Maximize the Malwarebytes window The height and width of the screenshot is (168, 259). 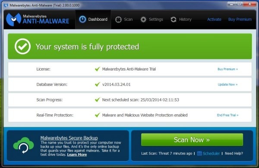pos(239,4)
